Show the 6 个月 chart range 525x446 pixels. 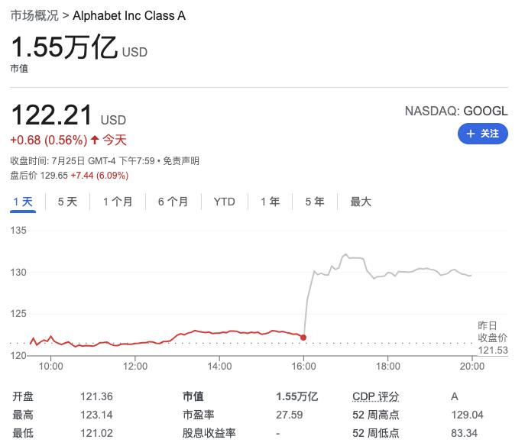coord(173,202)
